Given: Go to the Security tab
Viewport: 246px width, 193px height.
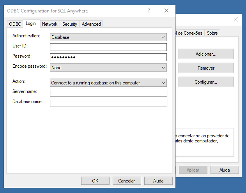Looking at the screenshot, I should pyautogui.click(x=70, y=24).
